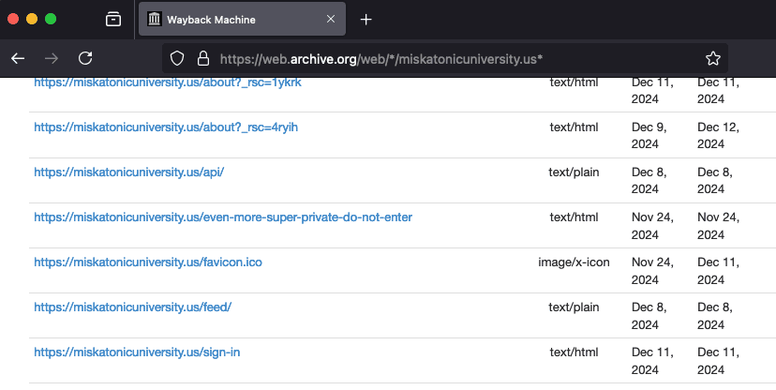Select Dec 11, 2024 end date in favicon.ico row
This screenshot has width=776, height=390.
(718, 271)
